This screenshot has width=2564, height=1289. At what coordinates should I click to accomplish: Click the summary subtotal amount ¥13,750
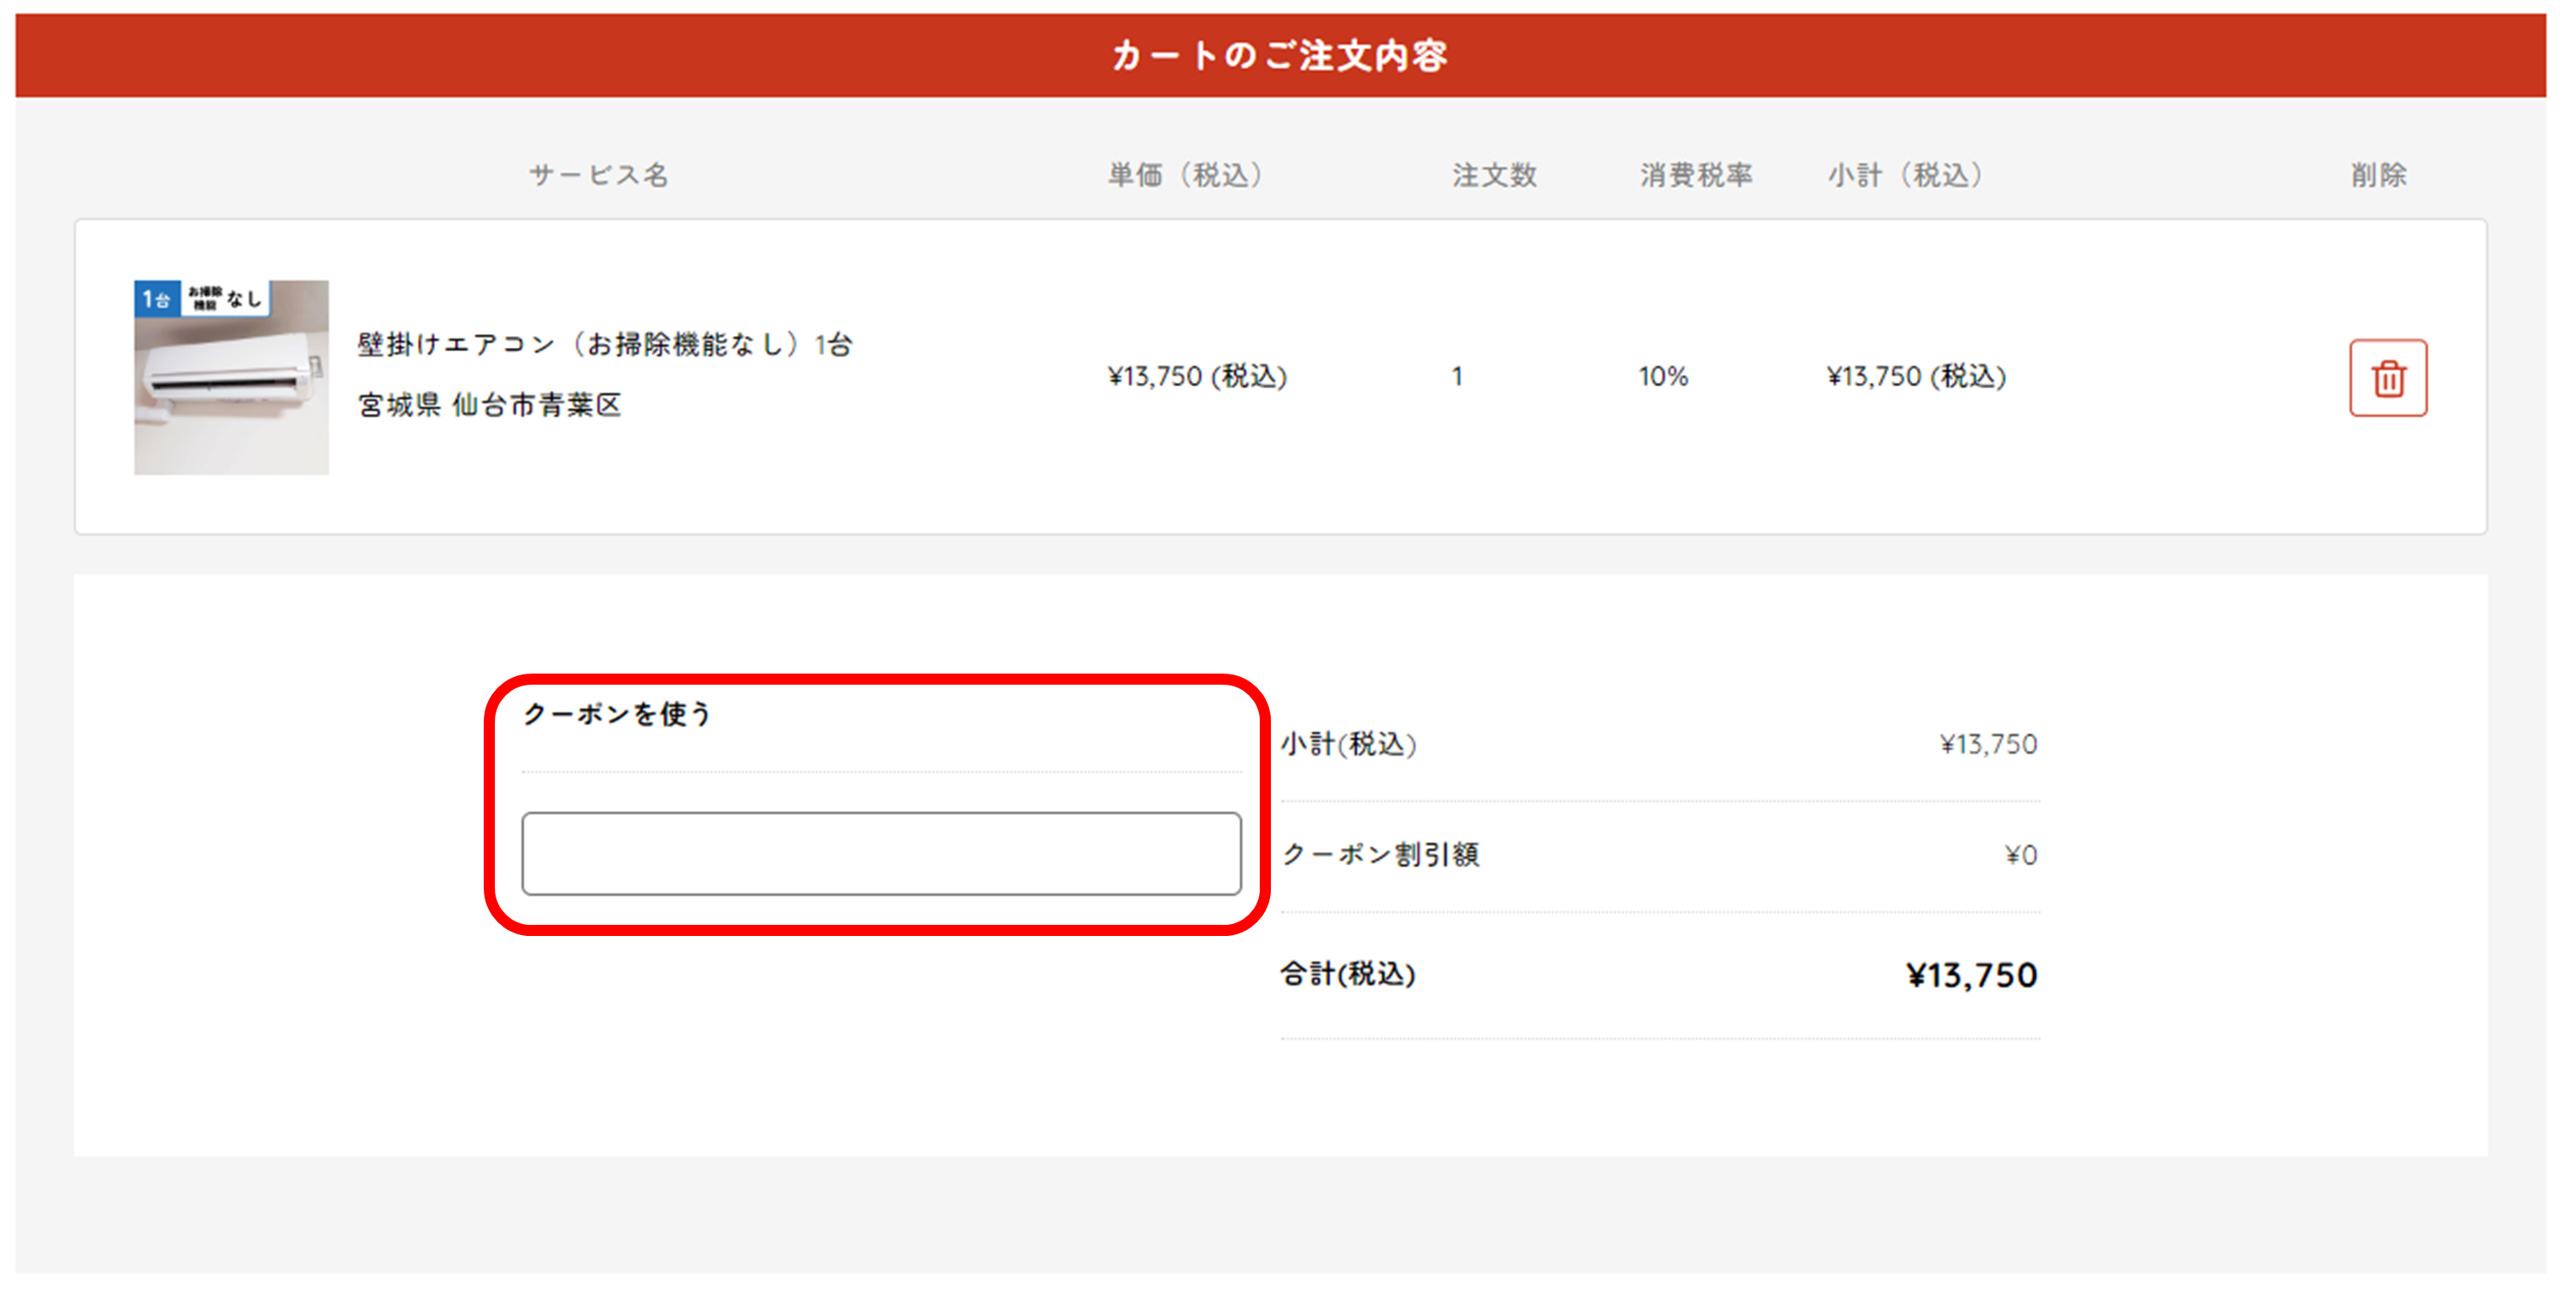(x=1988, y=744)
